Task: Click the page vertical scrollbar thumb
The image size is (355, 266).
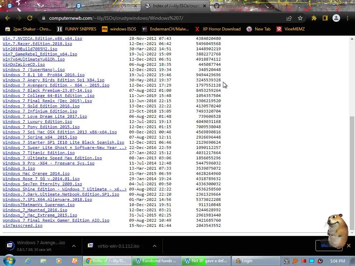Action: (352, 172)
